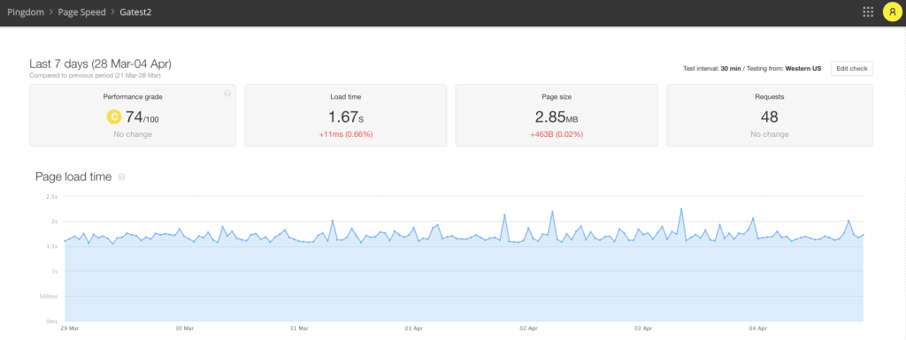
Task: Click the Western US testing location
Action: (x=803, y=69)
